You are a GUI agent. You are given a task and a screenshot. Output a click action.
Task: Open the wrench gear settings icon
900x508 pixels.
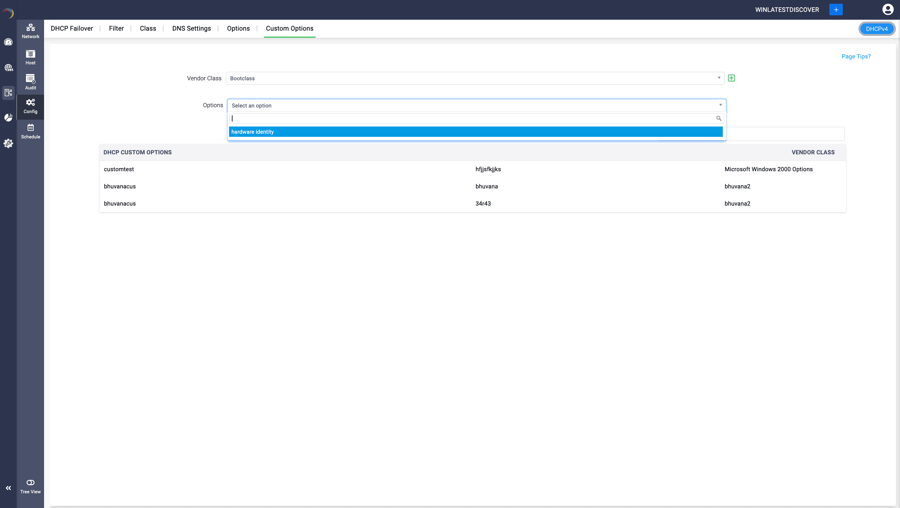pos(8,143)
